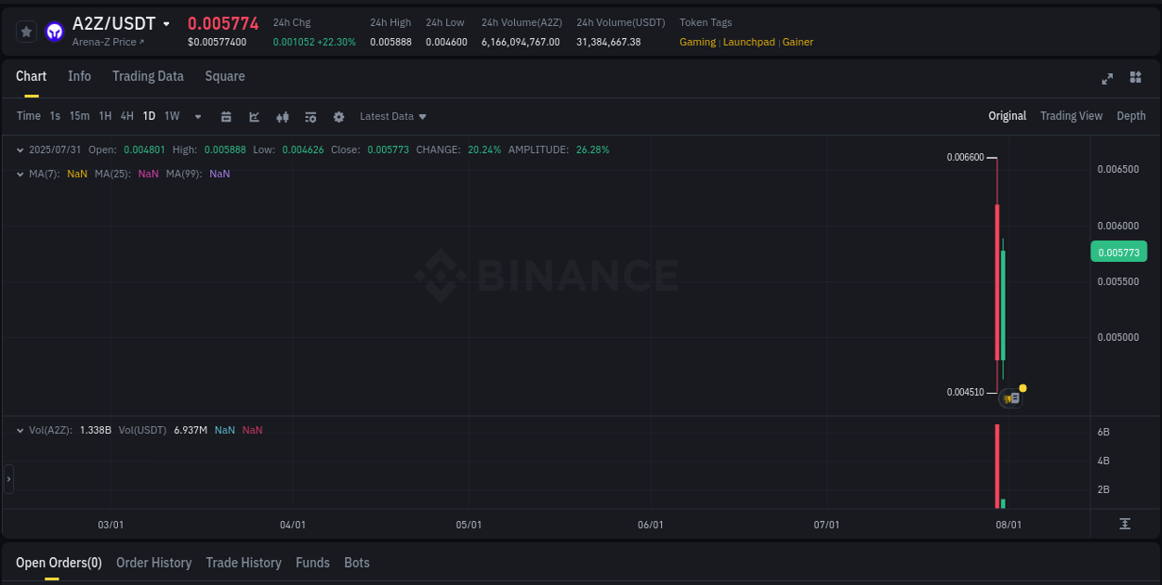The image size is (1162, 585).
Task: Click the widgets layout icon top right
Action: pyautogui.click(x=1135, y=78)
